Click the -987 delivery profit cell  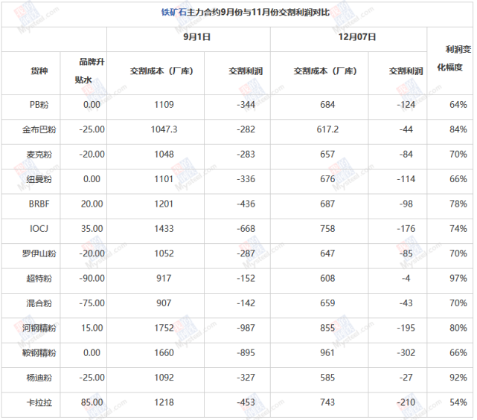[x=246, y=328]
